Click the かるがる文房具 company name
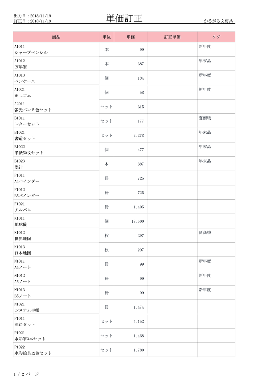The image size is (275, 390). click(218, 21)
